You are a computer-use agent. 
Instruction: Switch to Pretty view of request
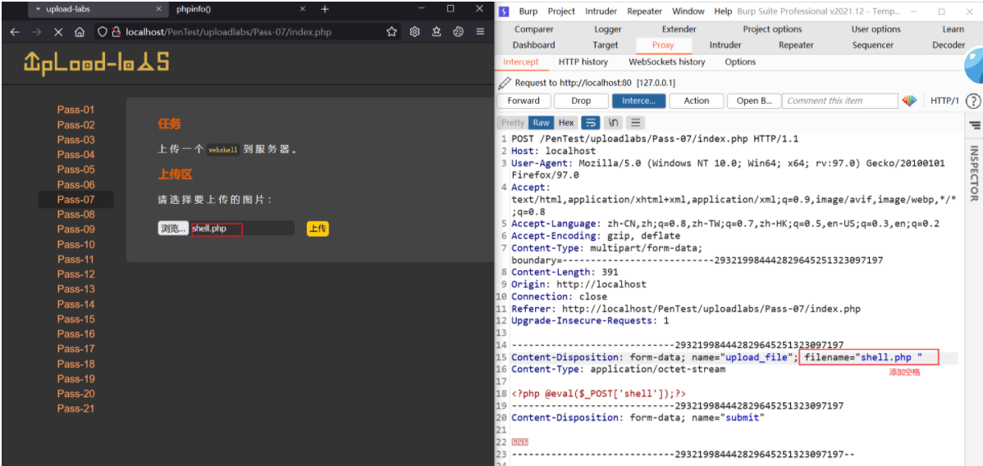point(512,123)
